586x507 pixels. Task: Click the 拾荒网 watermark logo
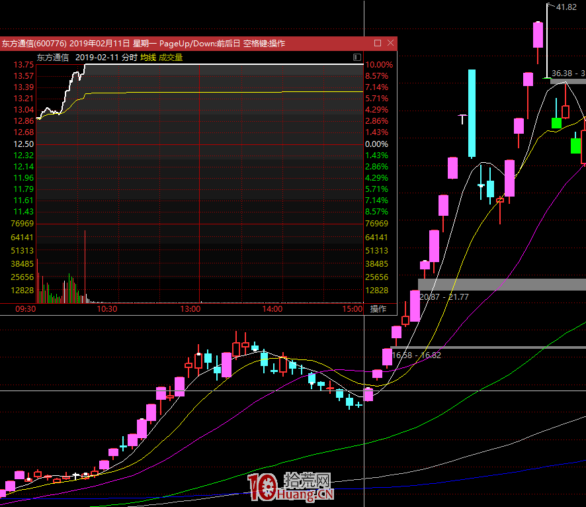291,487
